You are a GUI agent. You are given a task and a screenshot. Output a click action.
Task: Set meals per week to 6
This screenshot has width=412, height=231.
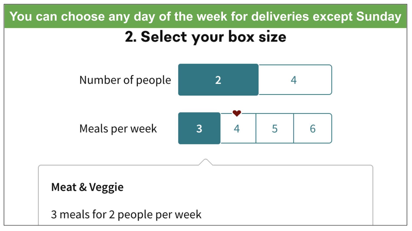[x=313, y=128]
